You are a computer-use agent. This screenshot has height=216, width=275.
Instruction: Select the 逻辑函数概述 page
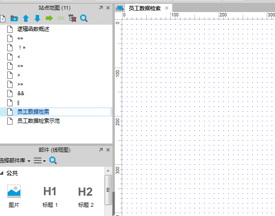(x=33, y=29)
